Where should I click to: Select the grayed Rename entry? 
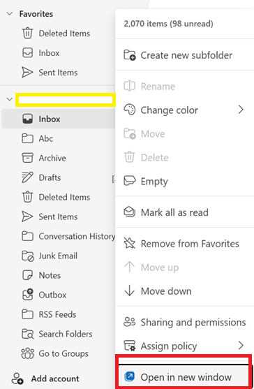[x=185, y=87]
